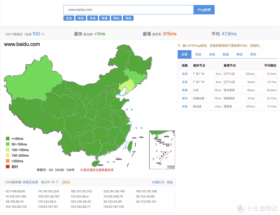Open the 百度云加速 CDN provider link

30,182
